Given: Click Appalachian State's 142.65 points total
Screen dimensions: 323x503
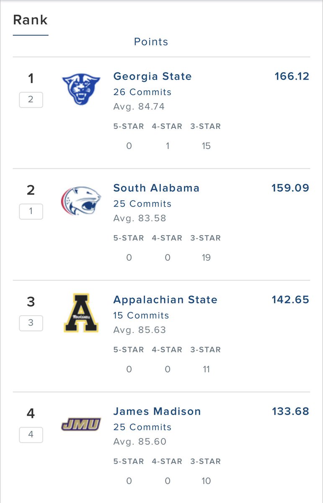Looking at the screenshot, I should (x=291, y=300).
